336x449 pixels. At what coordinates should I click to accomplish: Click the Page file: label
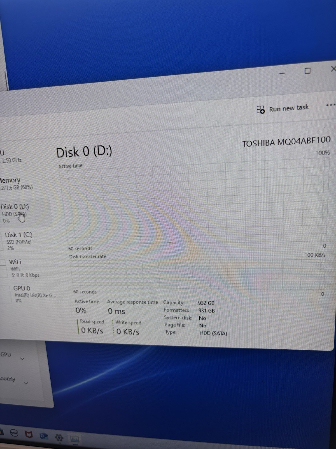[175, 325]
